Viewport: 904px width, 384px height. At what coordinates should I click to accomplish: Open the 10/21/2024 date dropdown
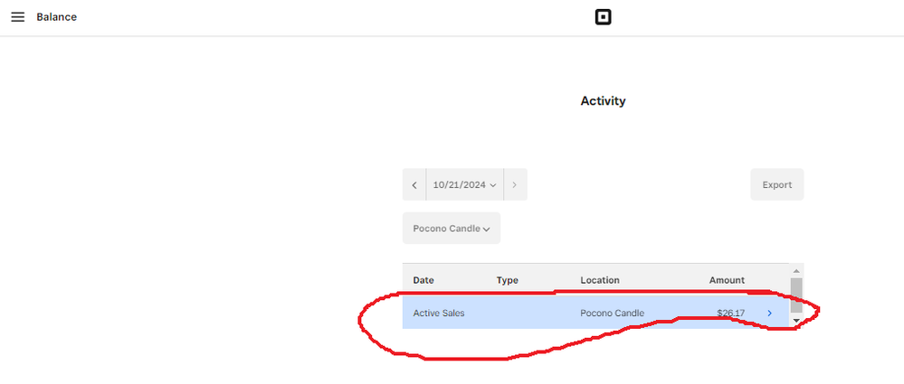point(465,185)
